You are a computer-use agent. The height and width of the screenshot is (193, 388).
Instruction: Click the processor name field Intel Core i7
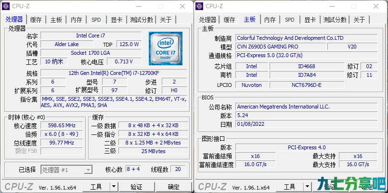click(91, 36)
